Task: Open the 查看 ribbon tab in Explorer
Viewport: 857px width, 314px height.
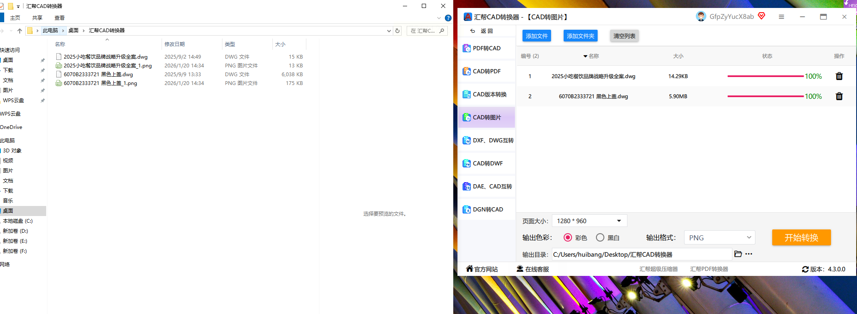Action: pos(60,18)
